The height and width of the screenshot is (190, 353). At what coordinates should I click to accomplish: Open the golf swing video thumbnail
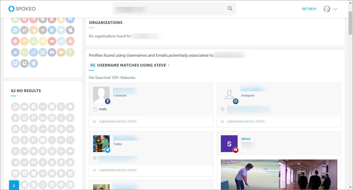[x=250, y=175]
